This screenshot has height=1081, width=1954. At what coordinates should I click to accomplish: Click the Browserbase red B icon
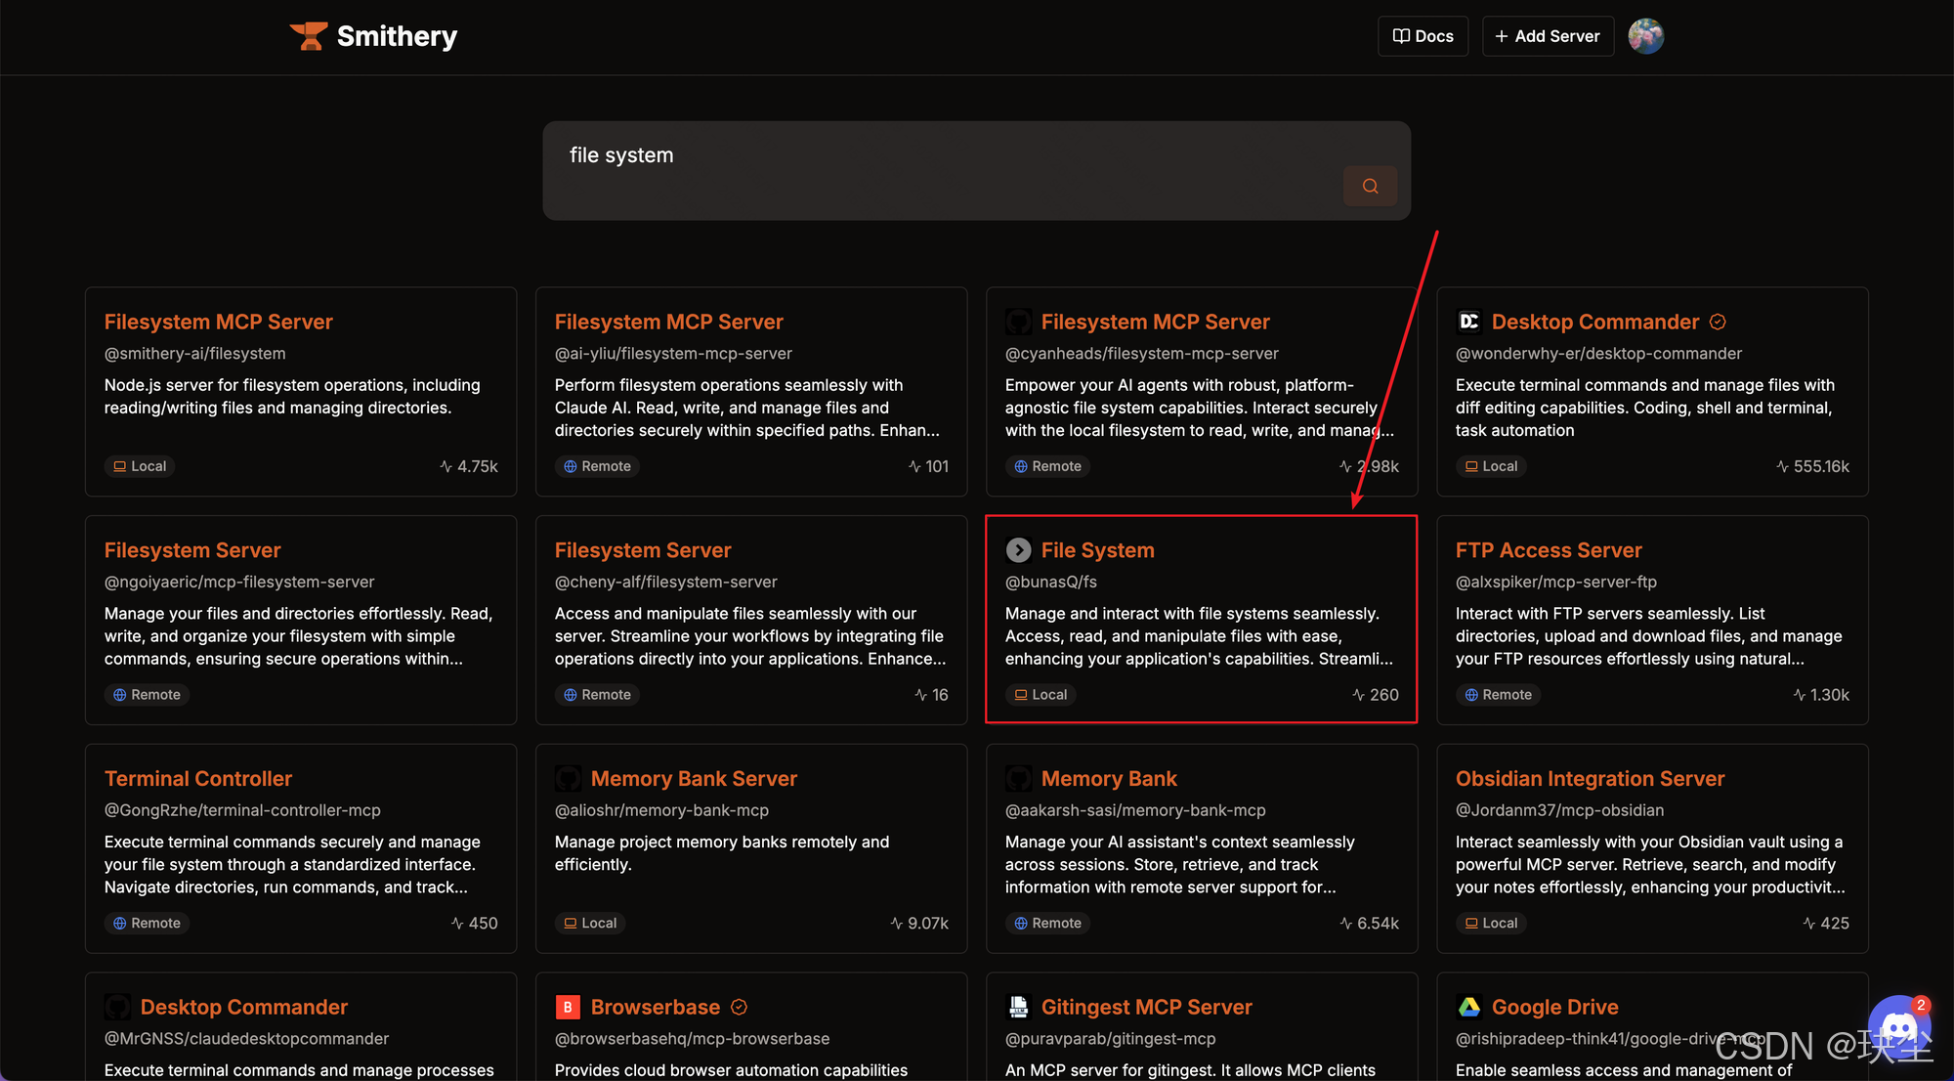pos(568,1007)
